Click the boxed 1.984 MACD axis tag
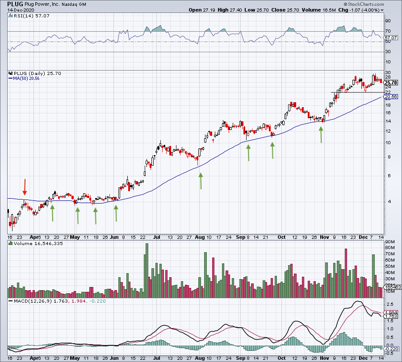Screen dimensions: 402x362 pyautogui.click(x=391, y=312)
